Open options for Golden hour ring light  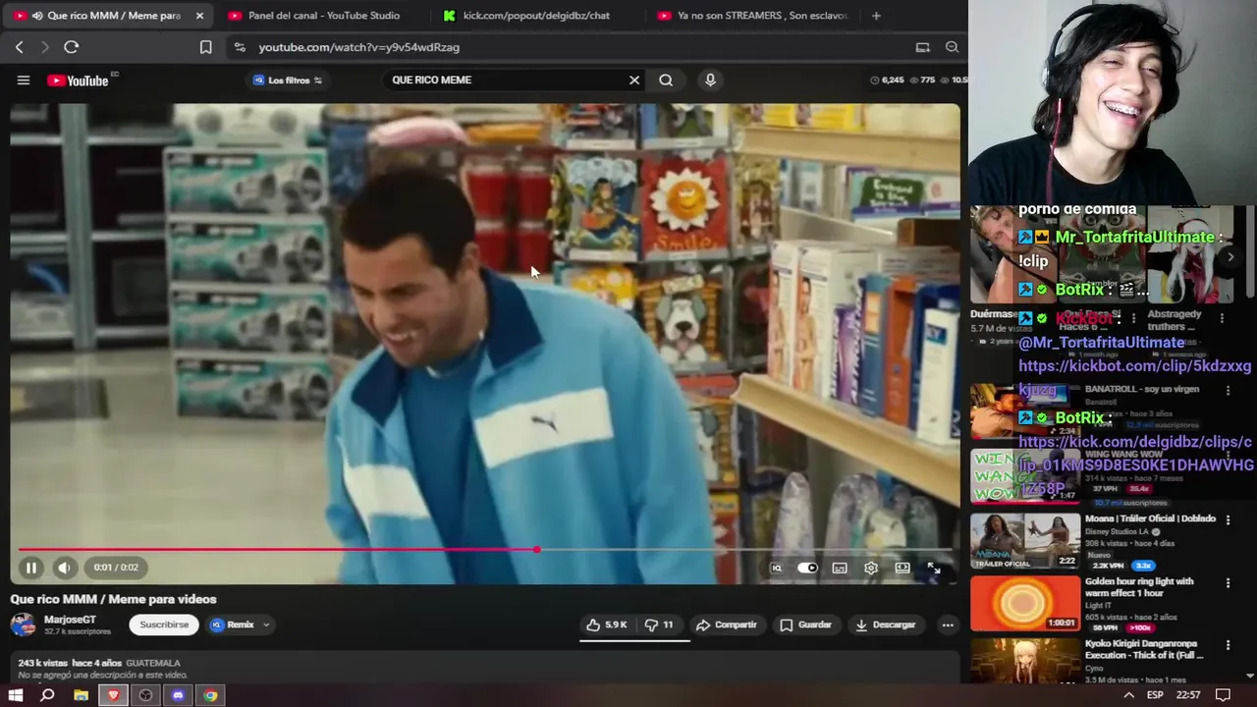tap(1228, 583)
